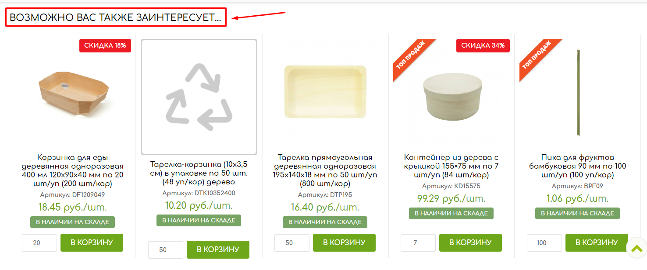Open Контейнер из дерева с крышкой title link
This screenshot has height=270, width=647.
tap(451, 166)
